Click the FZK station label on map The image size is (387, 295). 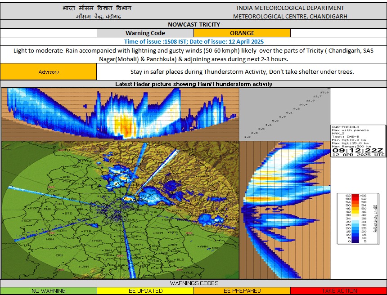34,208
